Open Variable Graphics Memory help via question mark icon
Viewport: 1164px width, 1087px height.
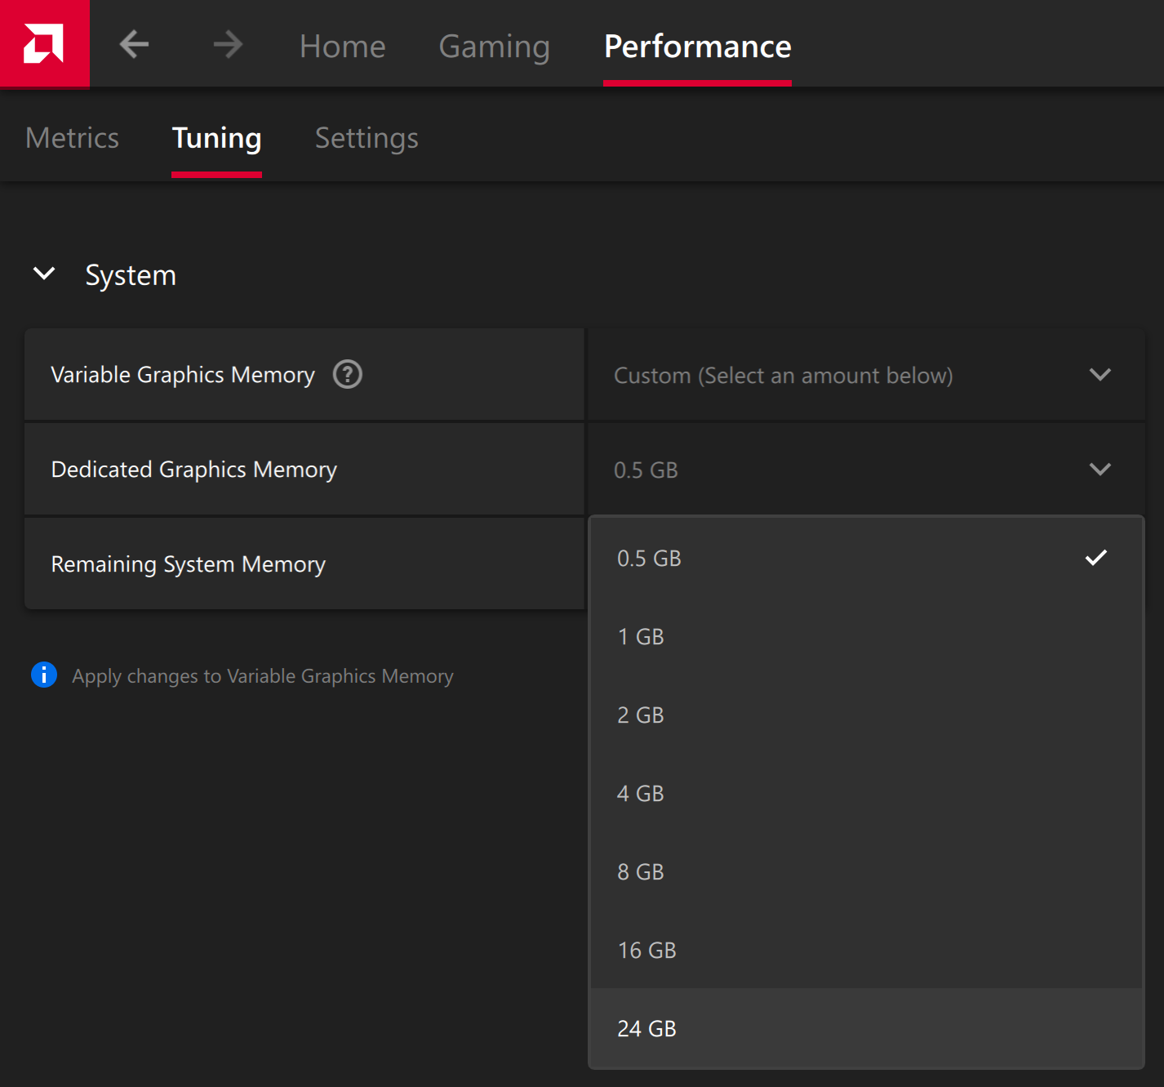pos(346,374)
